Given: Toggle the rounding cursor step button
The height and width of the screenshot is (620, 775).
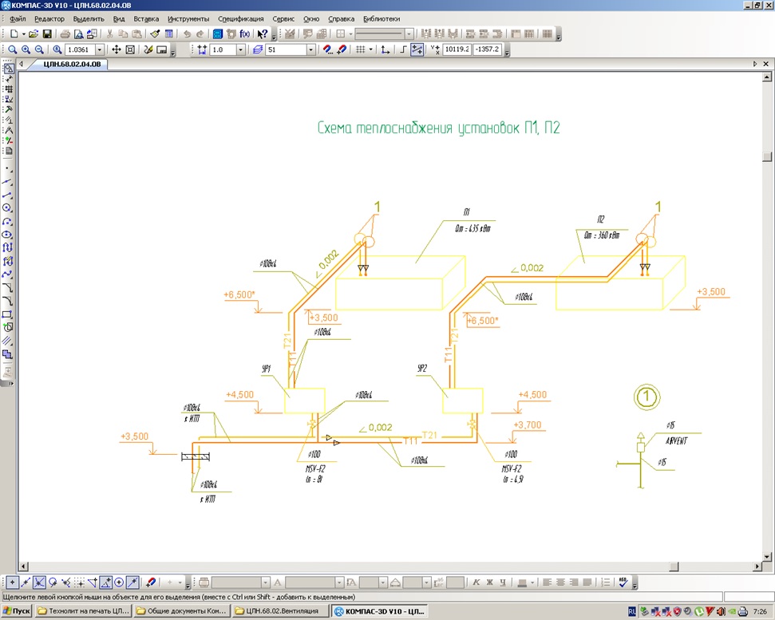Looking at the screenshot, I should point(417,50).
